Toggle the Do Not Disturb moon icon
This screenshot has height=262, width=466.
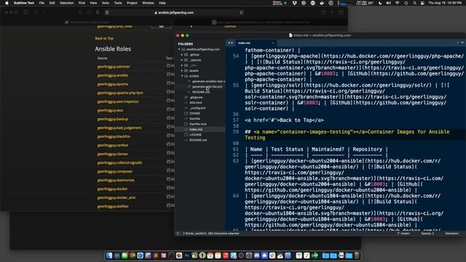380,3
